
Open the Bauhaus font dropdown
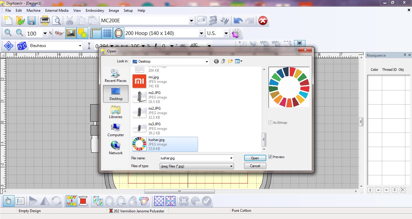[80, 46]
